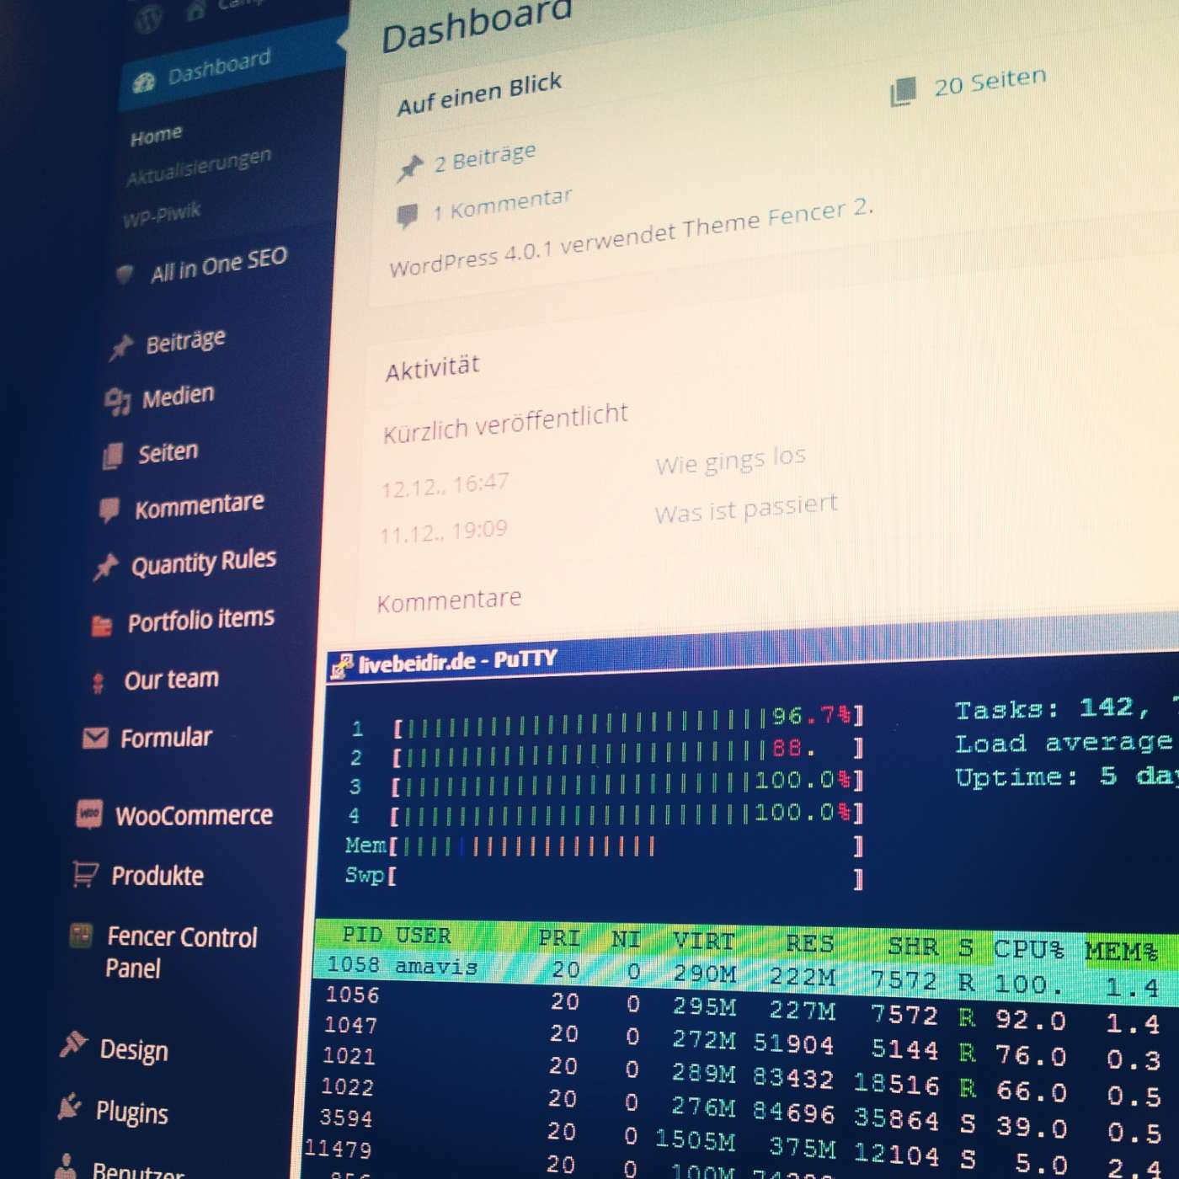Select the htop row for PID 1058 amavis
Image resolution: width=1179 pixels, height=1179 pixels.
pos(745,974)
